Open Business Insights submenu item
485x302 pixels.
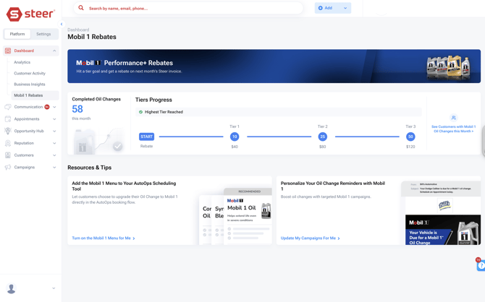[30, 85]
